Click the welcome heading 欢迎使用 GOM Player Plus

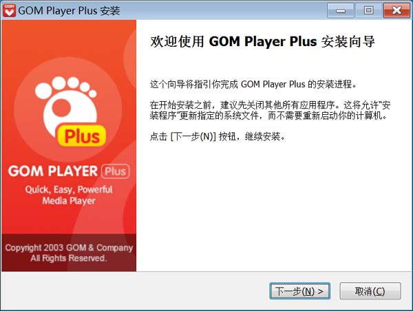point(262,41)
